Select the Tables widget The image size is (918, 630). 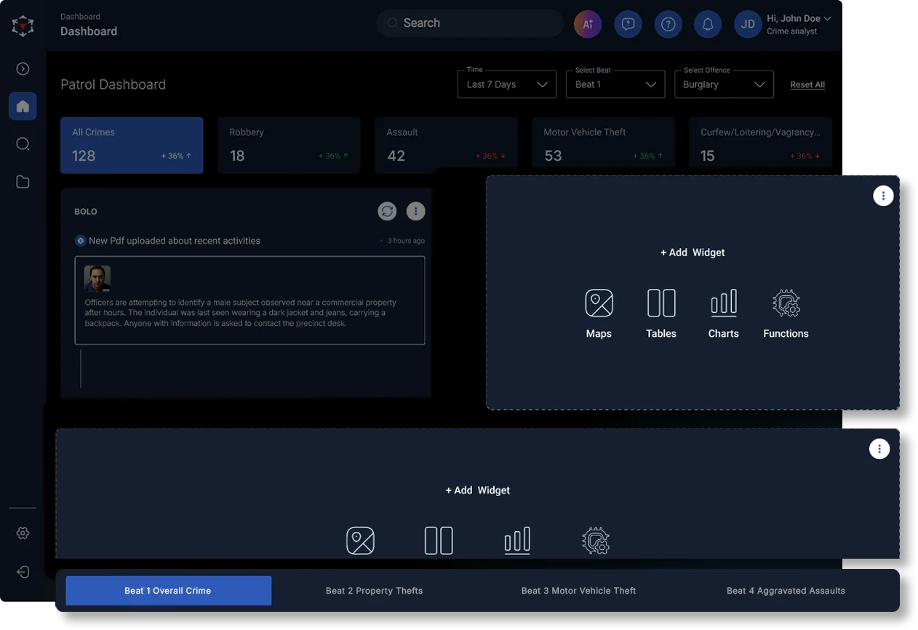(661, 303)
